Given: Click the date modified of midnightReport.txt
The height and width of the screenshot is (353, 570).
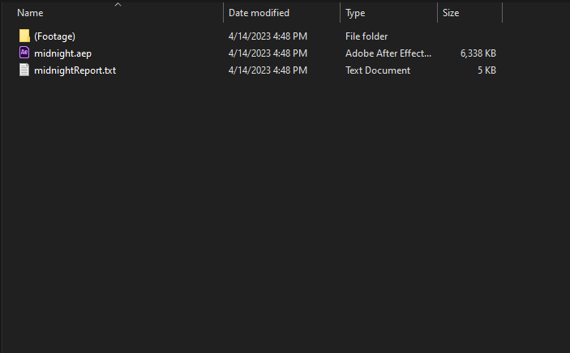Looking at the screenshot, I should point(268,70).
